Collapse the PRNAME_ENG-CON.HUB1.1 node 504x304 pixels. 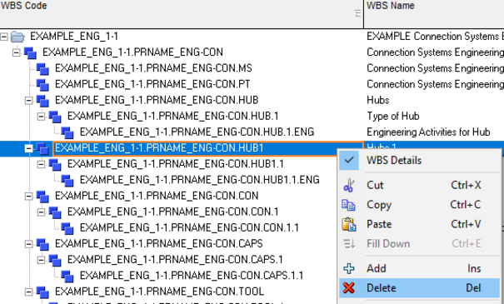coord(41,164)
